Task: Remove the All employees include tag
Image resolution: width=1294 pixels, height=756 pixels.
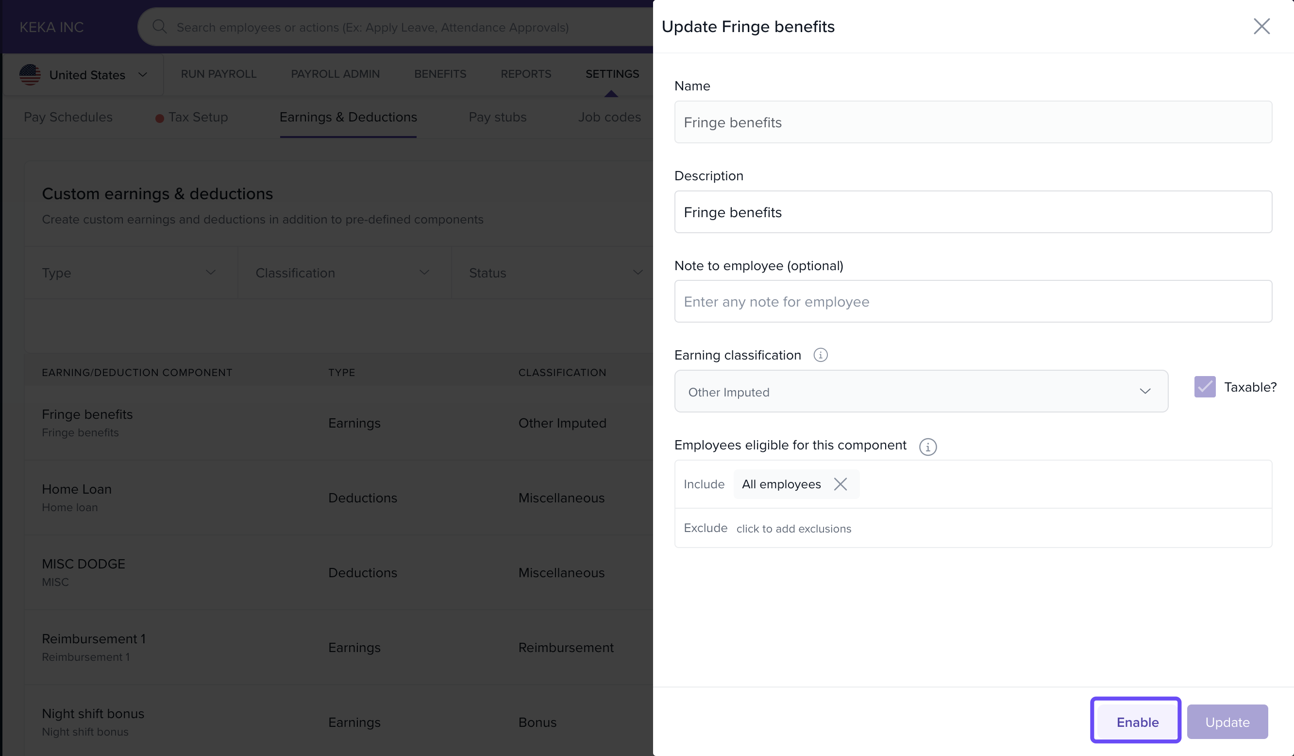Action: click(x=840, y=484)
